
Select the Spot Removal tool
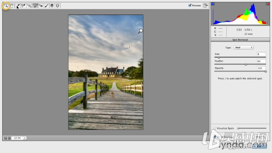(x=36, y=6)
